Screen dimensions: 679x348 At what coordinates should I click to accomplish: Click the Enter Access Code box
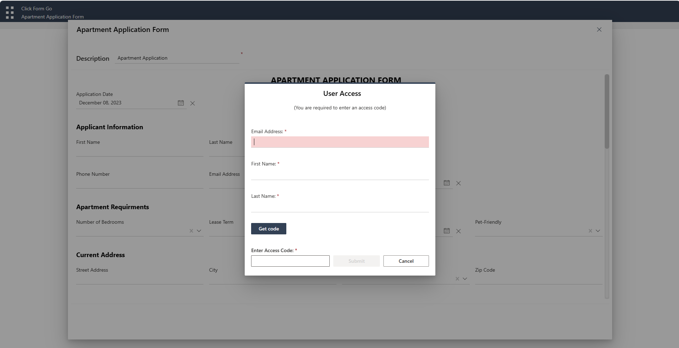coord(290,261)
